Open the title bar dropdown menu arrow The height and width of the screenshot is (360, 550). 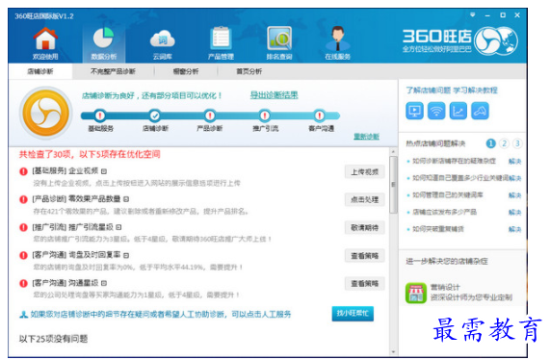pos(473,15)
